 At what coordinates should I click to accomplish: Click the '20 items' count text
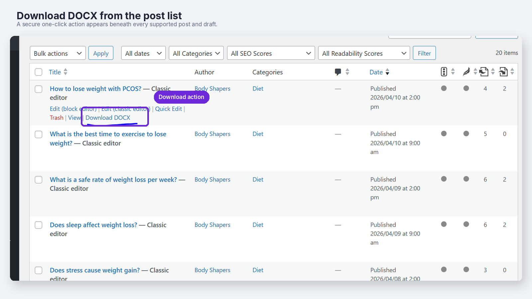pyautogui.click(x=507, y=53)
